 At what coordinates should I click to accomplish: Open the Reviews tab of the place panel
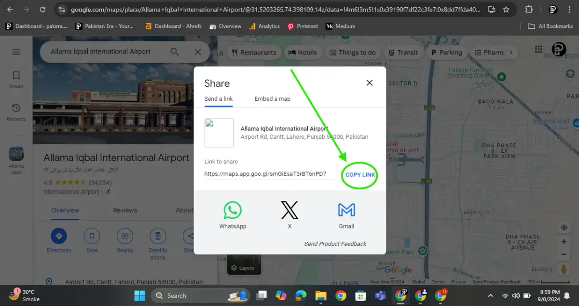(x=125, y=210)
